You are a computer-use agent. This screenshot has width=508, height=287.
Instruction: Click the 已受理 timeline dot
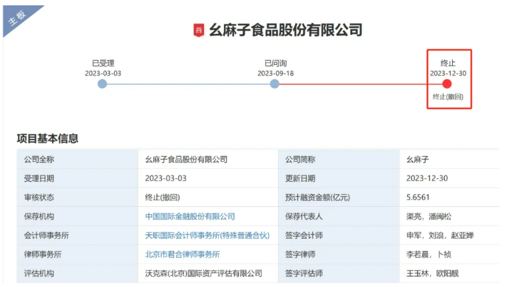pos(102,84)
